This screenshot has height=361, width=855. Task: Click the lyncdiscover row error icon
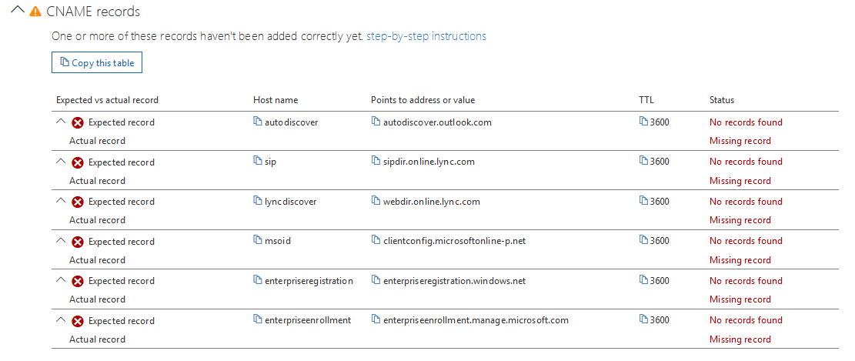(x=78, y=202)
